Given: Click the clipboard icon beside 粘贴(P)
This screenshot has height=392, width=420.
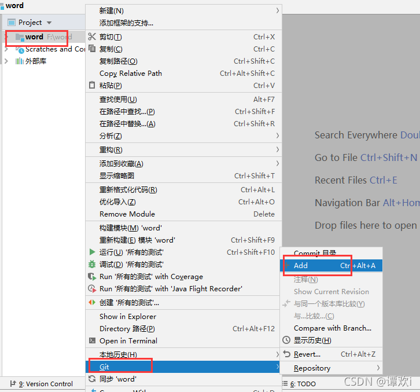Looking at the screenshot, I should coord(92,85).
